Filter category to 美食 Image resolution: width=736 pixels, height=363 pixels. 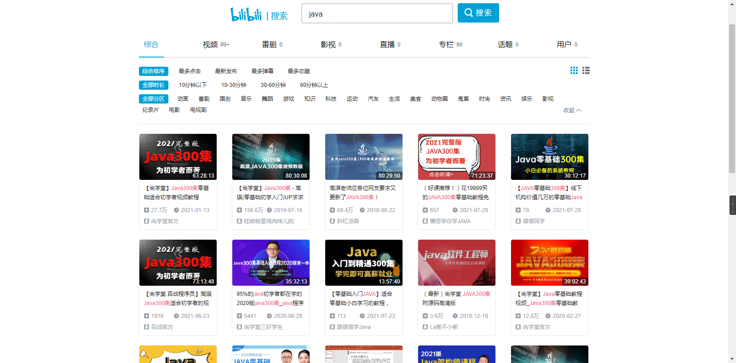pyautogui.click(x=415, y=99)
